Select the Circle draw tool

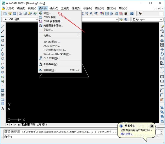pyautogui.click(x=3, y=54)
